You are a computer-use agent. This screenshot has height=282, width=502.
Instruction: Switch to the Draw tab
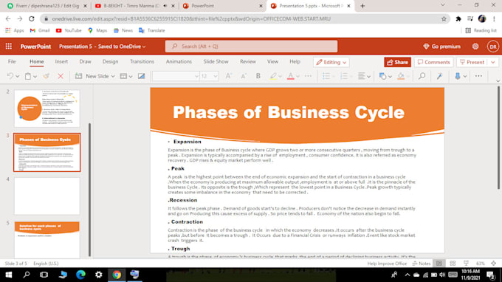(85, 61)
